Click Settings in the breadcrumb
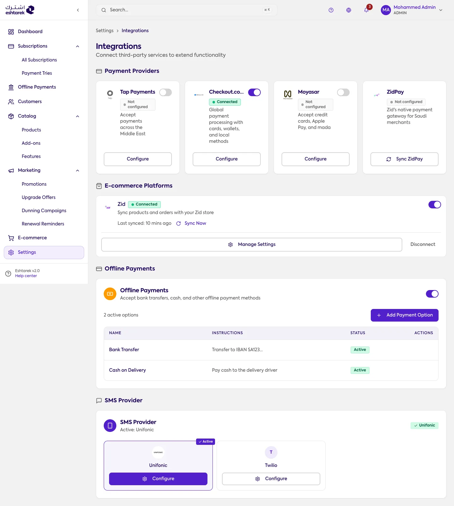454x506 pixels. coord(105,31)
